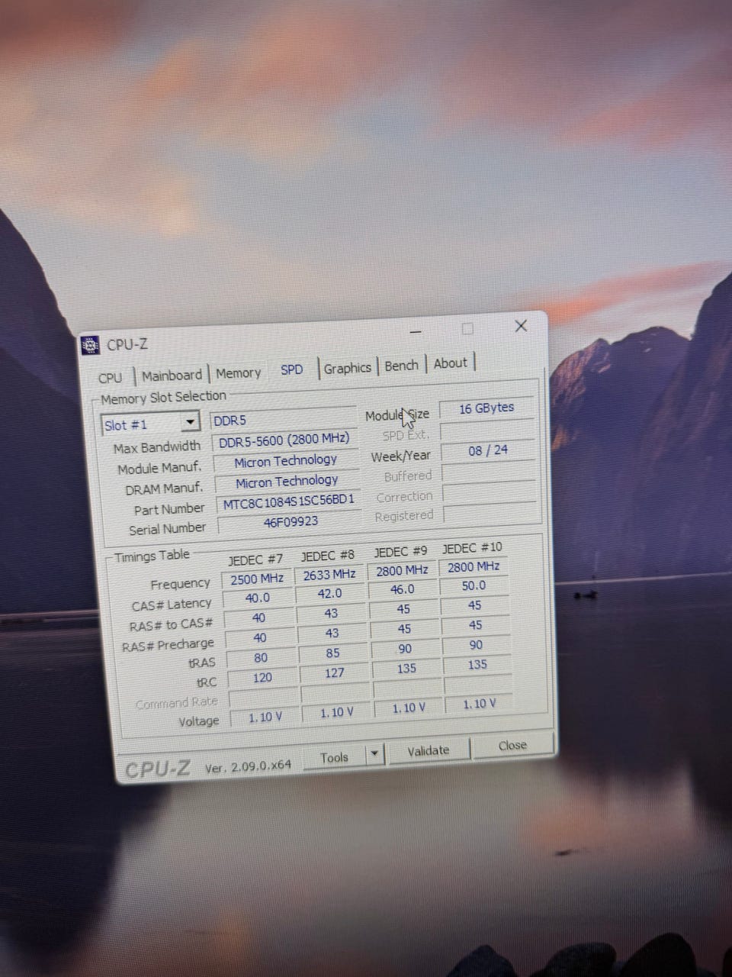The image size is (732, 977).
Task: Click the CPU-Z app icon in title bar
Action: 91,346
